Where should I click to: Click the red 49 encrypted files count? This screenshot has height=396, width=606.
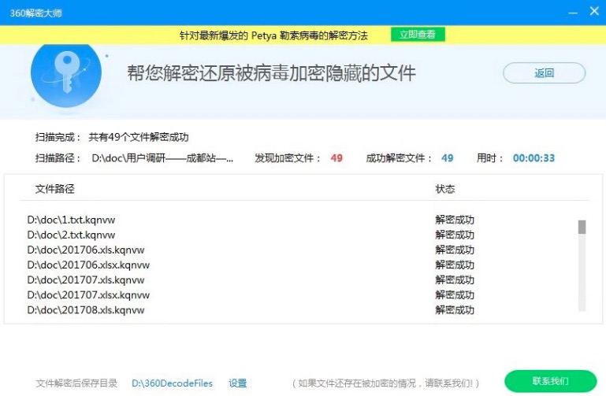click(x=336, y=158)
